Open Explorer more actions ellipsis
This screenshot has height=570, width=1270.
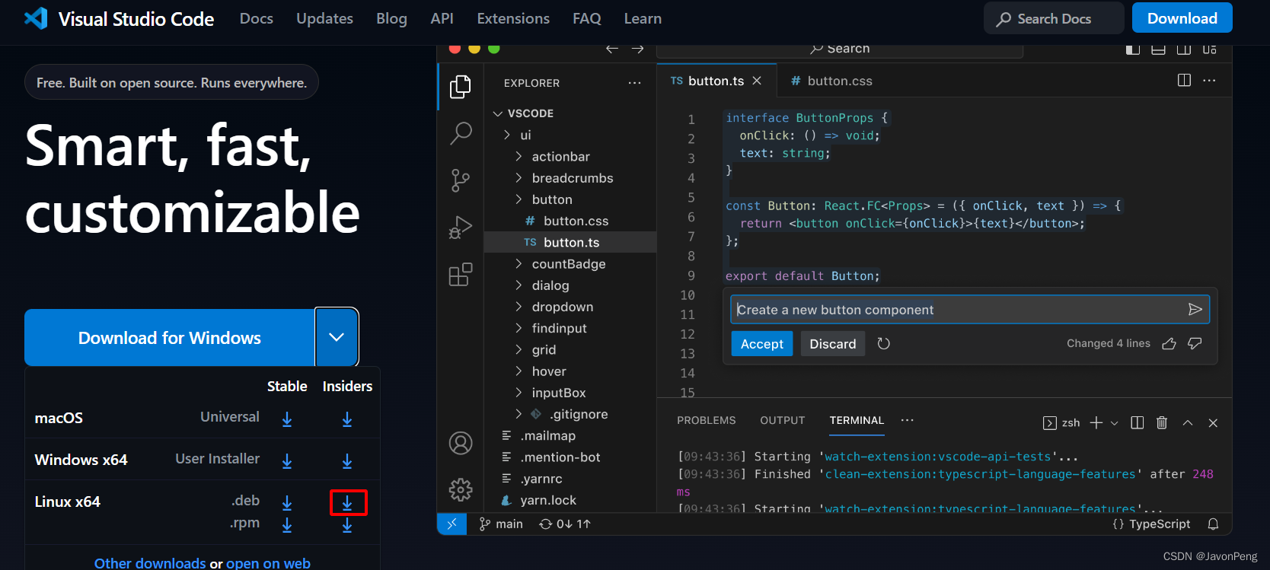point(634,82)
